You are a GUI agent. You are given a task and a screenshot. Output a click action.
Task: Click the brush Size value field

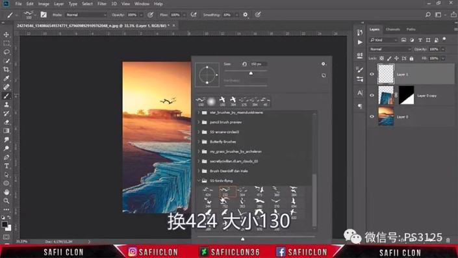259,64
